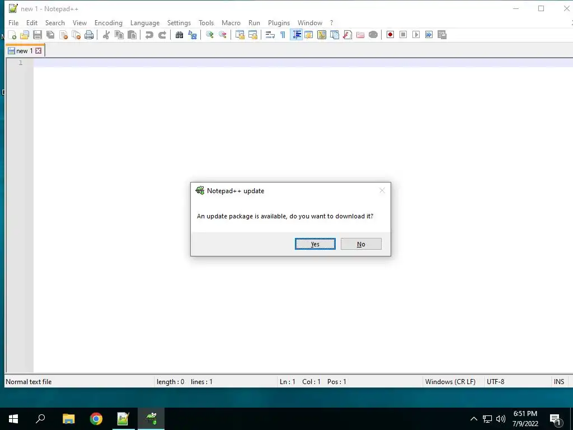Click 'Normal text file' in status bar

29,382
